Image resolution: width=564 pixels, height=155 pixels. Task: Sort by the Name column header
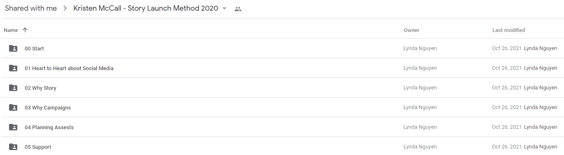tap(11, 30)
